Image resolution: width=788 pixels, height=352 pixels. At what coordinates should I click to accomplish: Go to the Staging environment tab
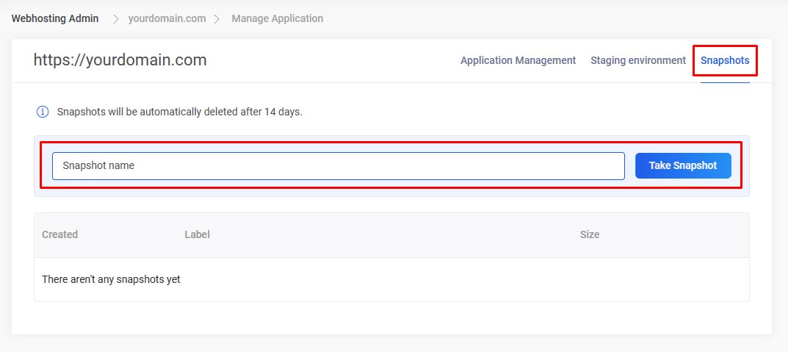click(637, 60)
